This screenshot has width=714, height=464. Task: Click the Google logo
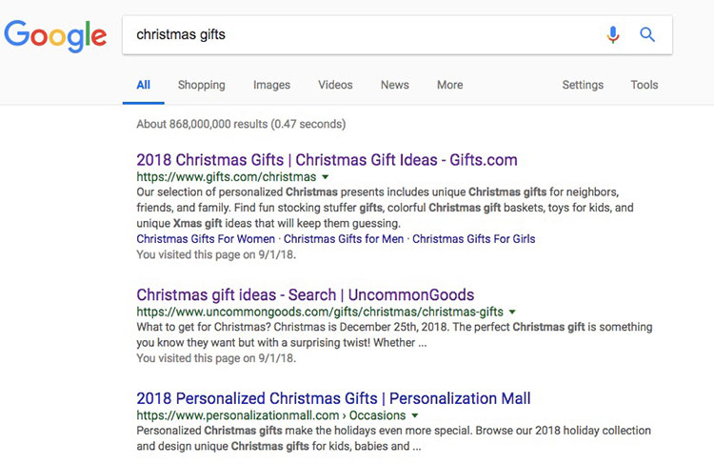[55, 35]
